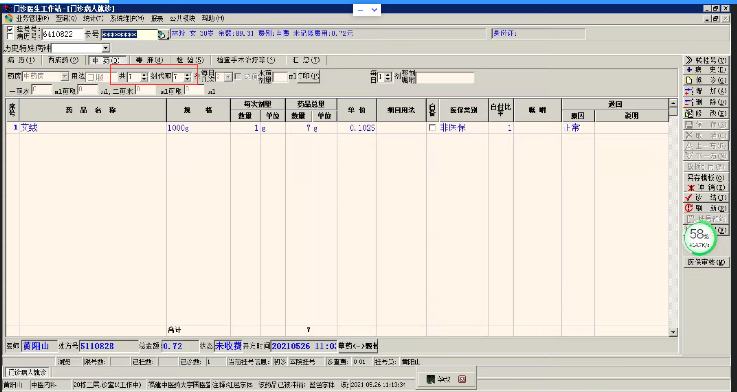Open the 系统维护(M) menu
The image size is (737, 392).
click(x=127, y=18)
